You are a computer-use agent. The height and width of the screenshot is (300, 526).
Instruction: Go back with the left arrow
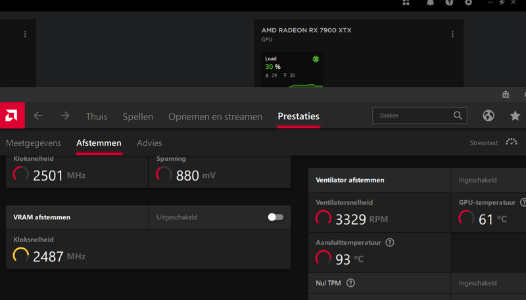click(x=38, y=116)
